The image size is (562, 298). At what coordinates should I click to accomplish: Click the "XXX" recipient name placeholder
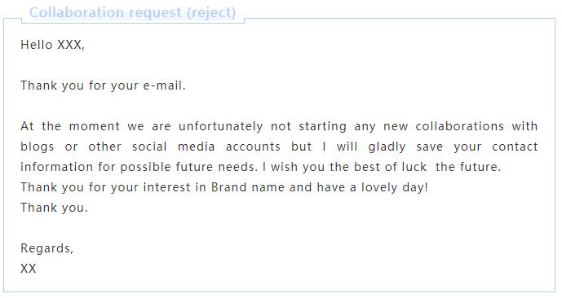coord(71,45)
